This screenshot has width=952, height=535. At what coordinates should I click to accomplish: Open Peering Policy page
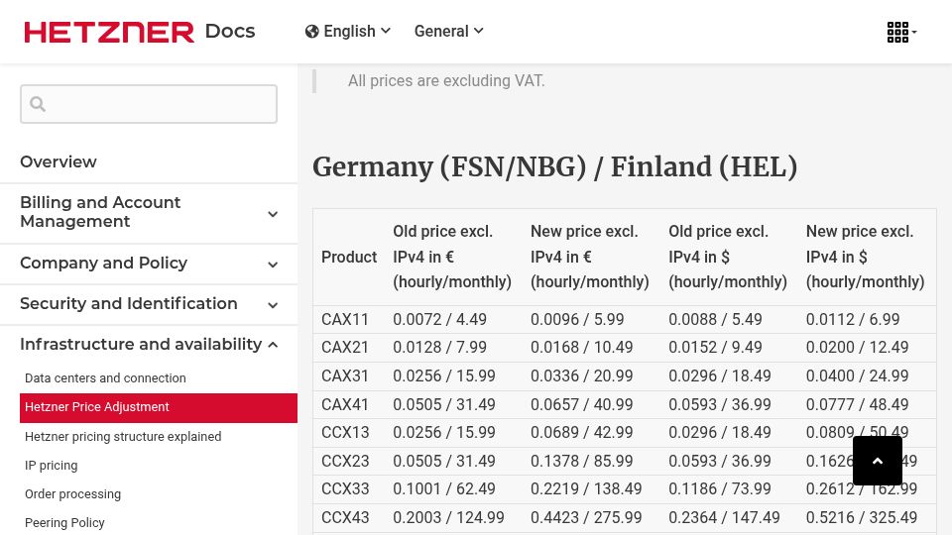pyautogui.click(x=64, y=523)
